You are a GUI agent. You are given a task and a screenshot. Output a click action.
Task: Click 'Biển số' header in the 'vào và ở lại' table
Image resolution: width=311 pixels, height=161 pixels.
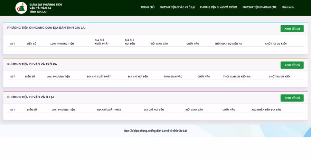32,110
